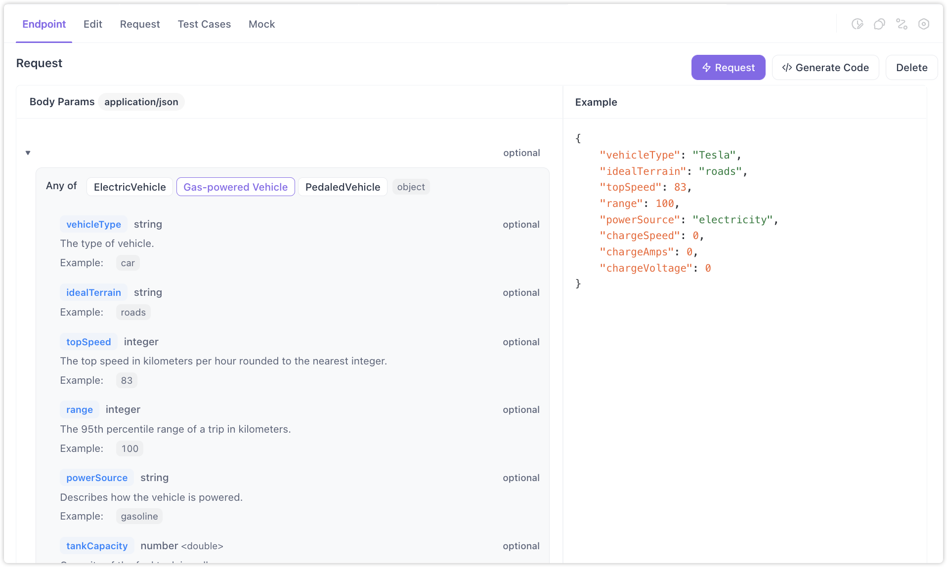Click the application/json content type badge

(141, 102)
